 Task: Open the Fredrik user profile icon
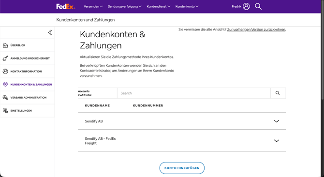246,6
